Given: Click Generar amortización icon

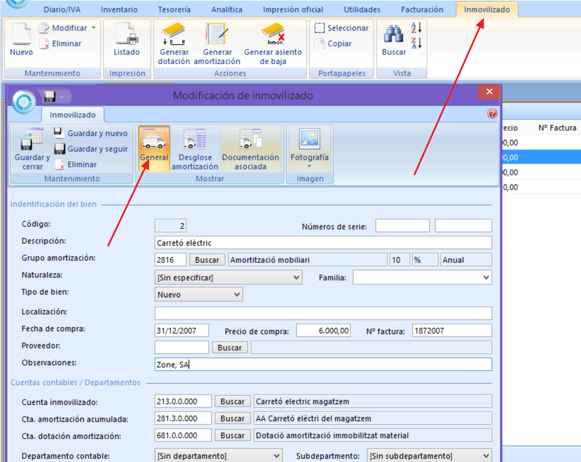Looking at the screenshot, I should [217, 35].
